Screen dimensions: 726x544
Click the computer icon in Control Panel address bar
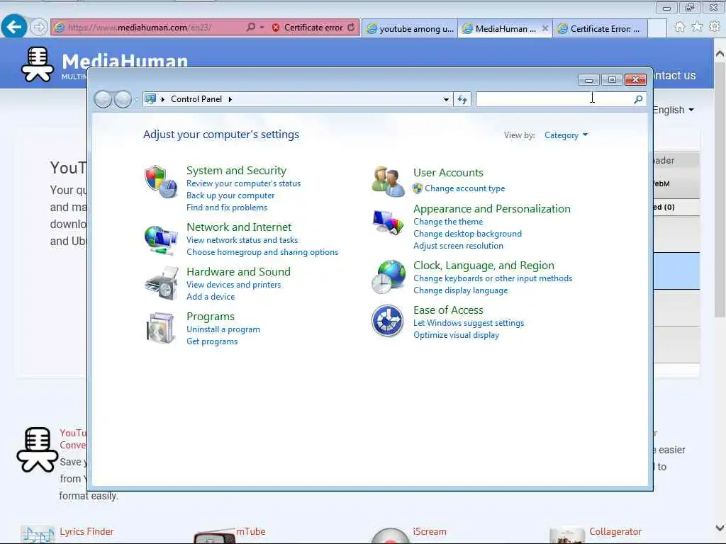pos(150,98)
